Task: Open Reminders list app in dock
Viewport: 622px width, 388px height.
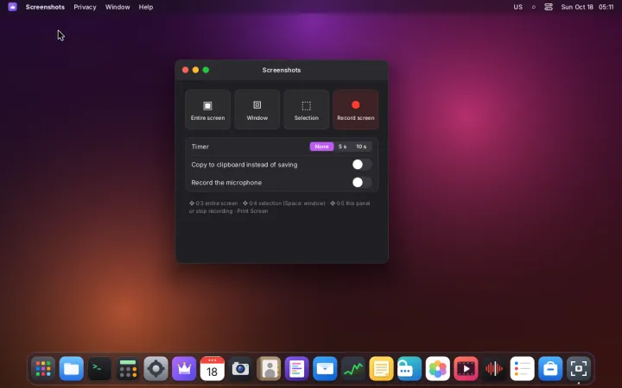Action: click(522, 369)
